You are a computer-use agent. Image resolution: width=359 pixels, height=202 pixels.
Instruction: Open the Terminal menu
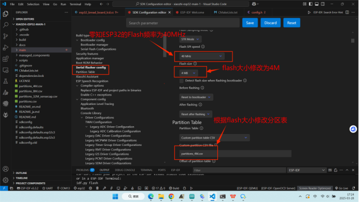click(x=75, y=4)
